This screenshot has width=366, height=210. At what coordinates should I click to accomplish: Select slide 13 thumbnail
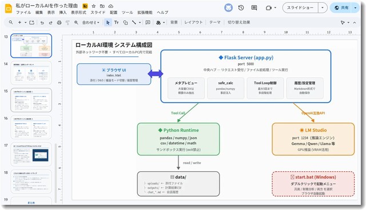31,46
